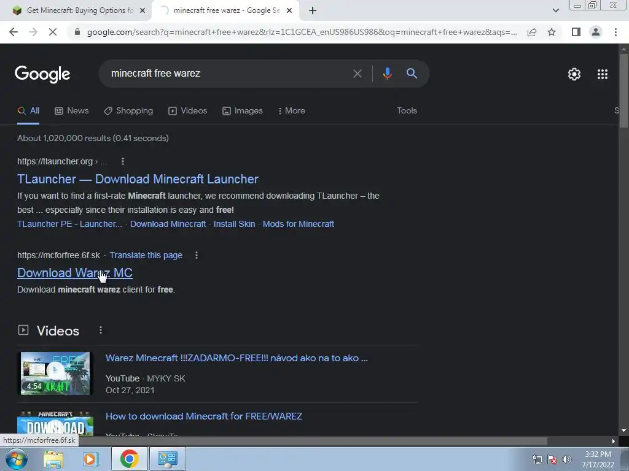This screenshot has height=471, width=629.
Task: Click the padlock site info icon
Action: [77, 32]
